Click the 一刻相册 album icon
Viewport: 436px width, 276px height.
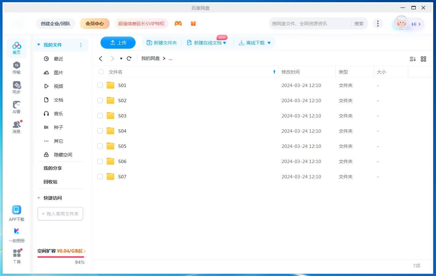click(x=16, y=235)
